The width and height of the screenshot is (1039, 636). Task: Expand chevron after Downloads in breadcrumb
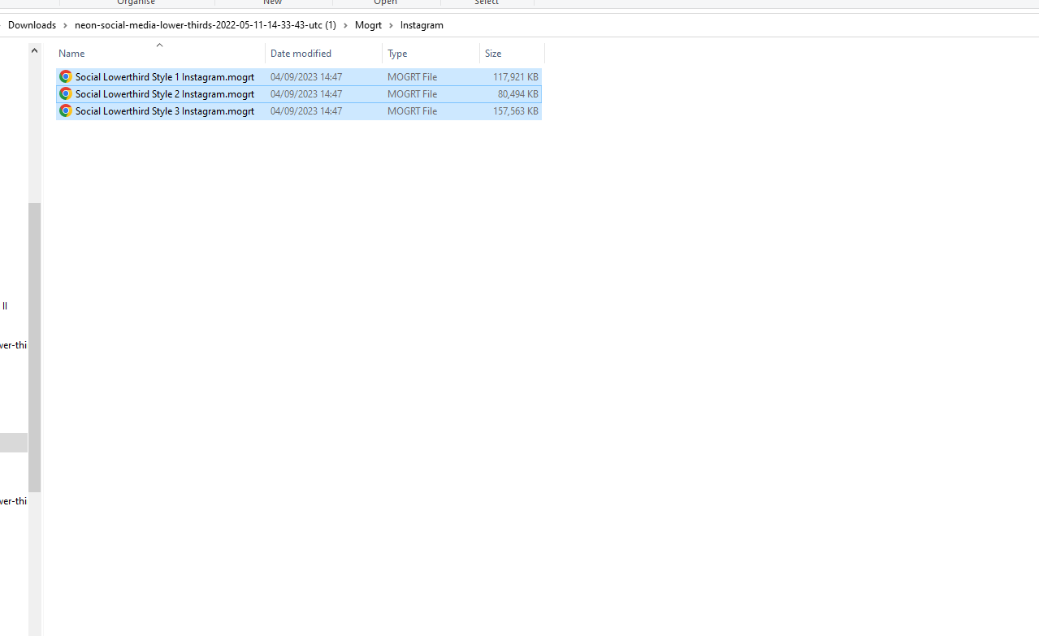66,25
